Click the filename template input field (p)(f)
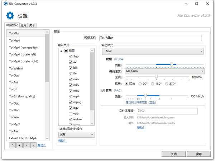Viewport: 215px width, 161px height. coord(167,111)
